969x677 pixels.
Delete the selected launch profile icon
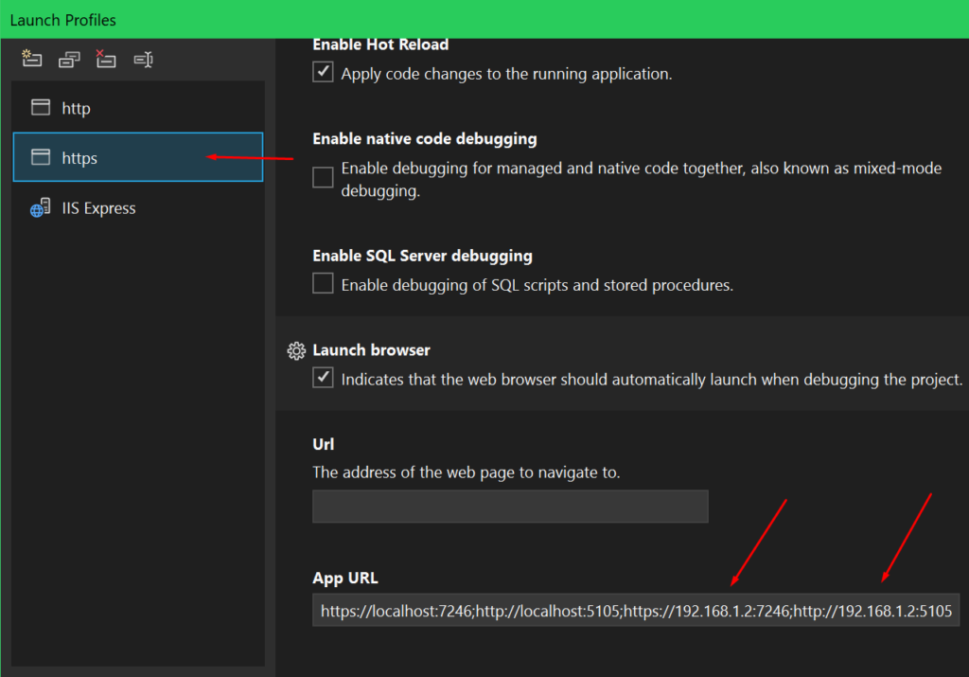(x=106, y=59)
